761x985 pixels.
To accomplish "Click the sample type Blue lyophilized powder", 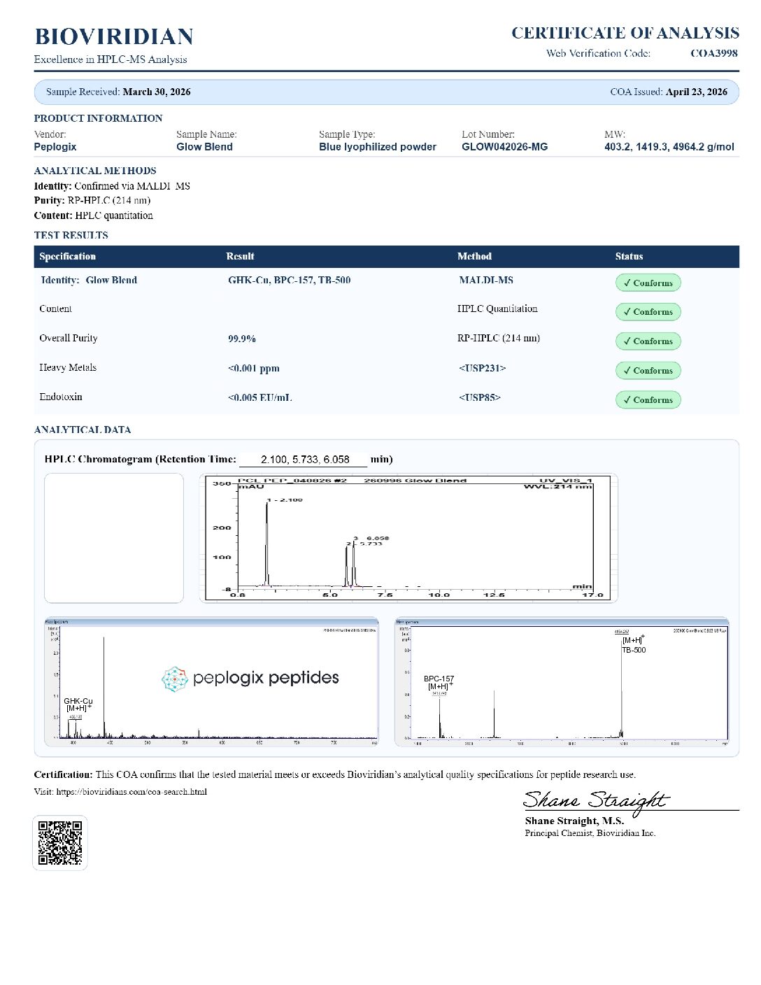I will click(378, 147).
